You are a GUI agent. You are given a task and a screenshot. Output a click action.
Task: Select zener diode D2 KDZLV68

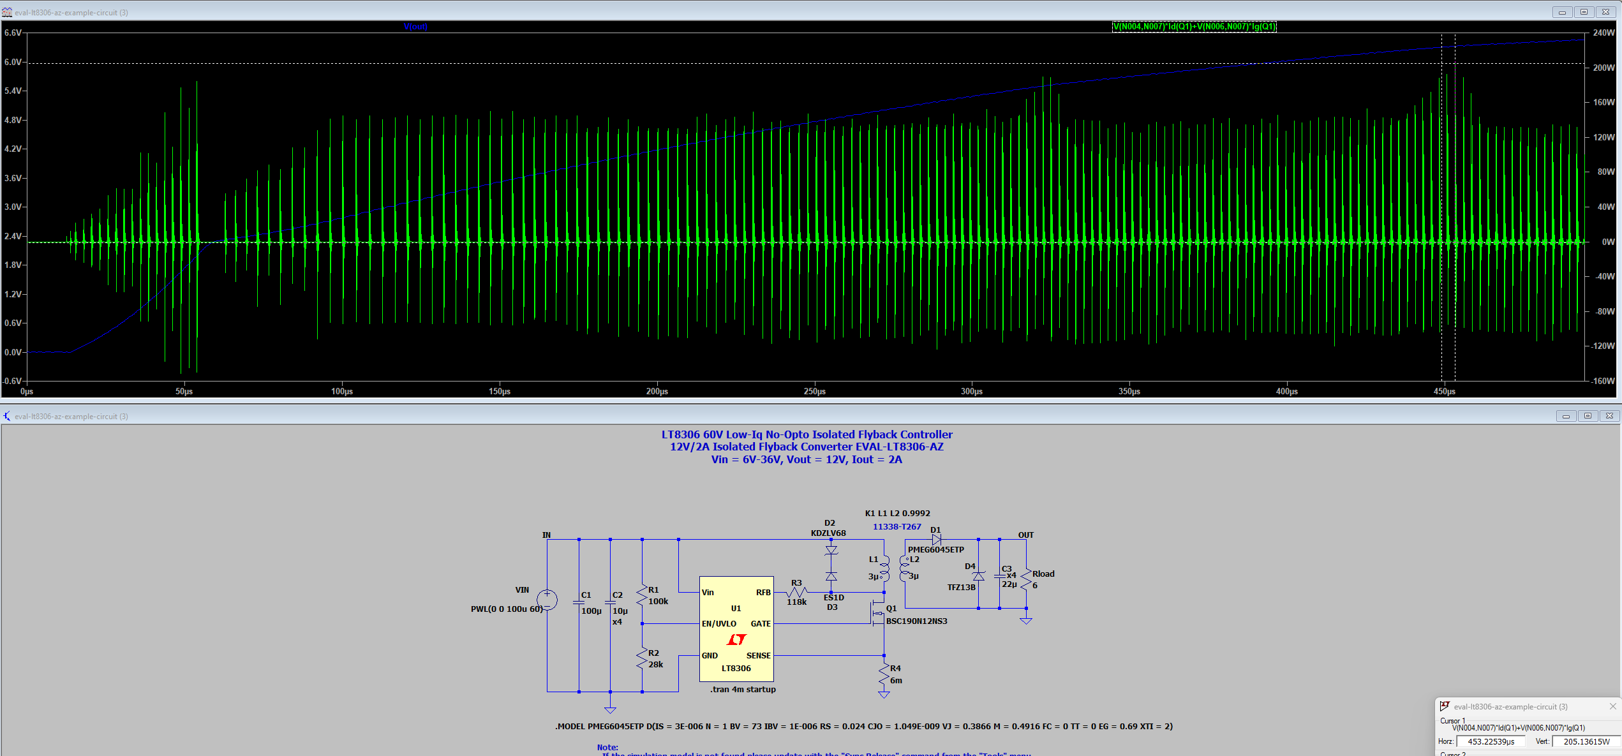(831, 550)
